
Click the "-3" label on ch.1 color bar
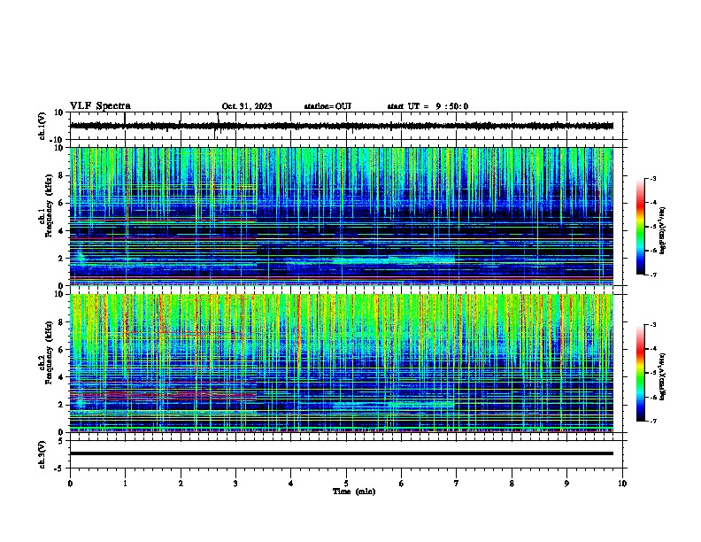tap(653, 178)
